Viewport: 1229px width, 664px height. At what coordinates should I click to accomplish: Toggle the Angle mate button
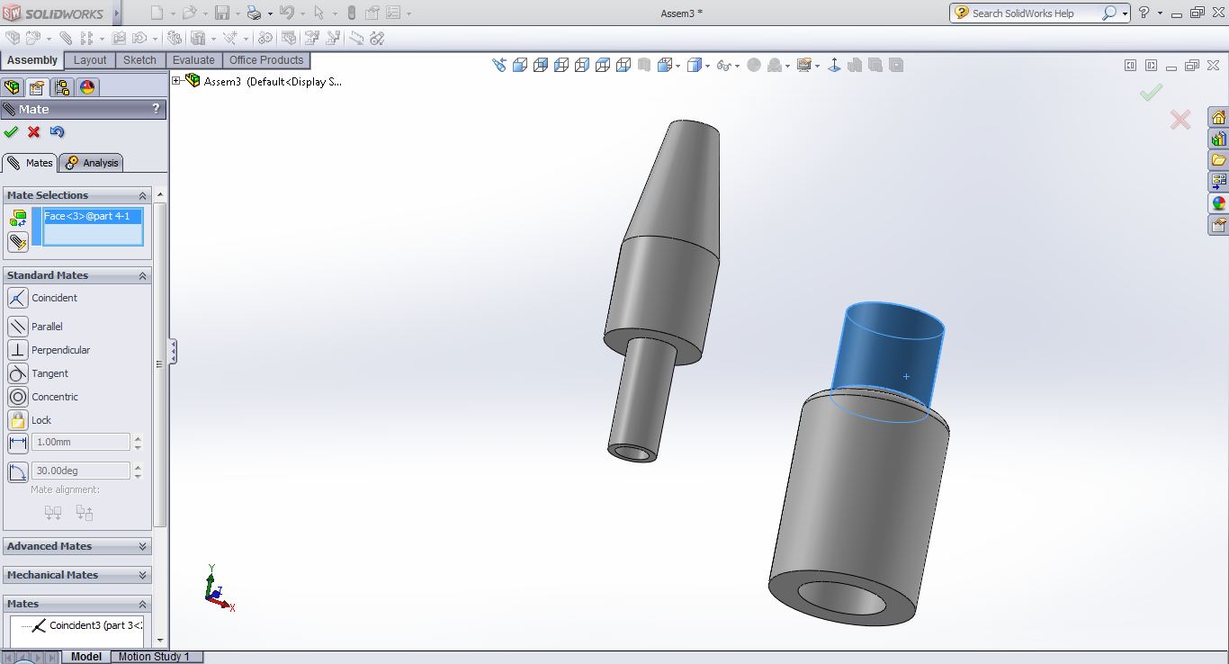[18, 471]
